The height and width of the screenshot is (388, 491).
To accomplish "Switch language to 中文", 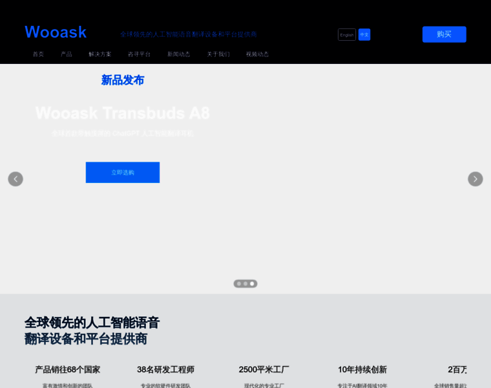I will point(364,35).
